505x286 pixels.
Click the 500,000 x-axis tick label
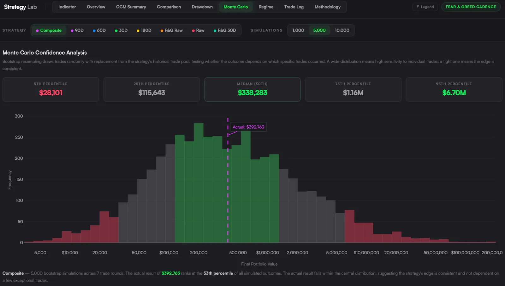coord(238,253)
